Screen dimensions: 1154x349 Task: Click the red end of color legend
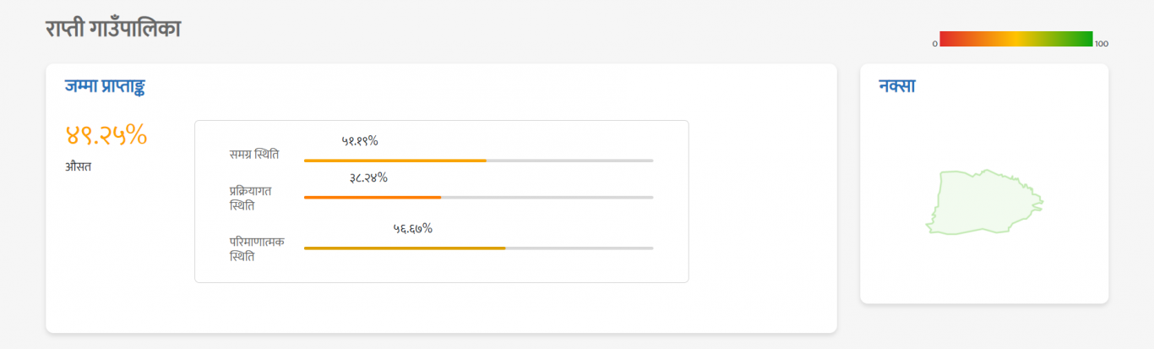click(948, 38)
